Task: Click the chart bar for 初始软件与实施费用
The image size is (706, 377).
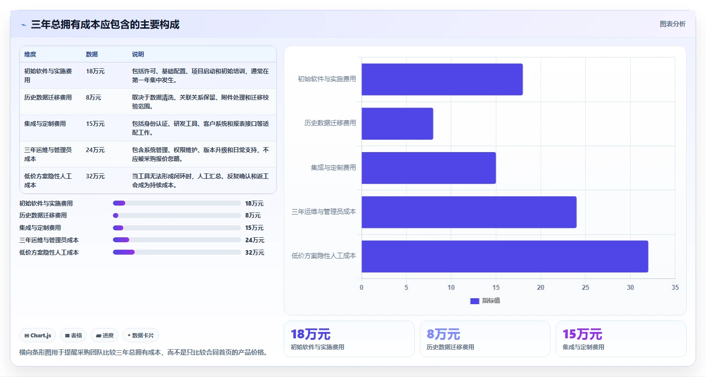Action: (442, 79)
